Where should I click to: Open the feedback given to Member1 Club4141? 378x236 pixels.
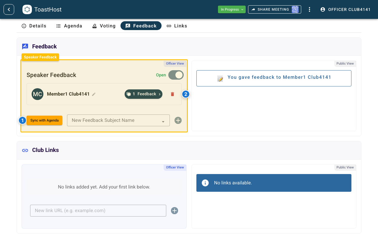tap(274, 78)
